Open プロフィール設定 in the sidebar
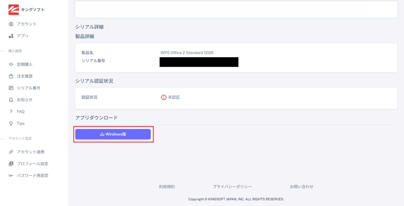The width and height of the screenshot is (404, 206). coord(32,164)
